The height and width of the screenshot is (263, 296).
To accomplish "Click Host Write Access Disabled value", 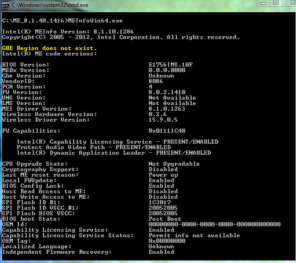I will (163, 197).
